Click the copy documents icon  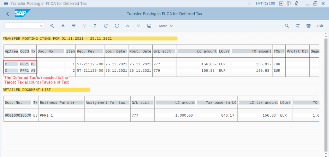(106, 26)
